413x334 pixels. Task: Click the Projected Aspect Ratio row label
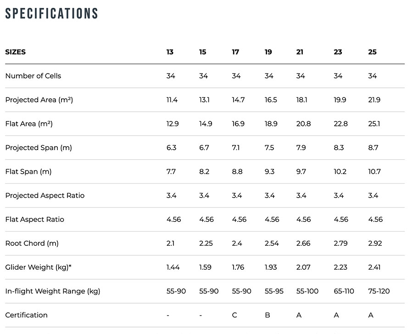pos(45,195)
